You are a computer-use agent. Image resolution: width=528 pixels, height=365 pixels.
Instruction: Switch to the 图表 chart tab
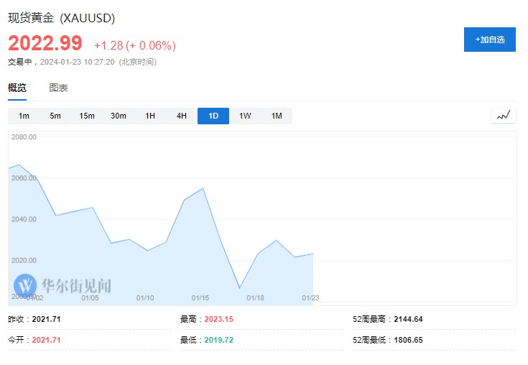point(59,88)
